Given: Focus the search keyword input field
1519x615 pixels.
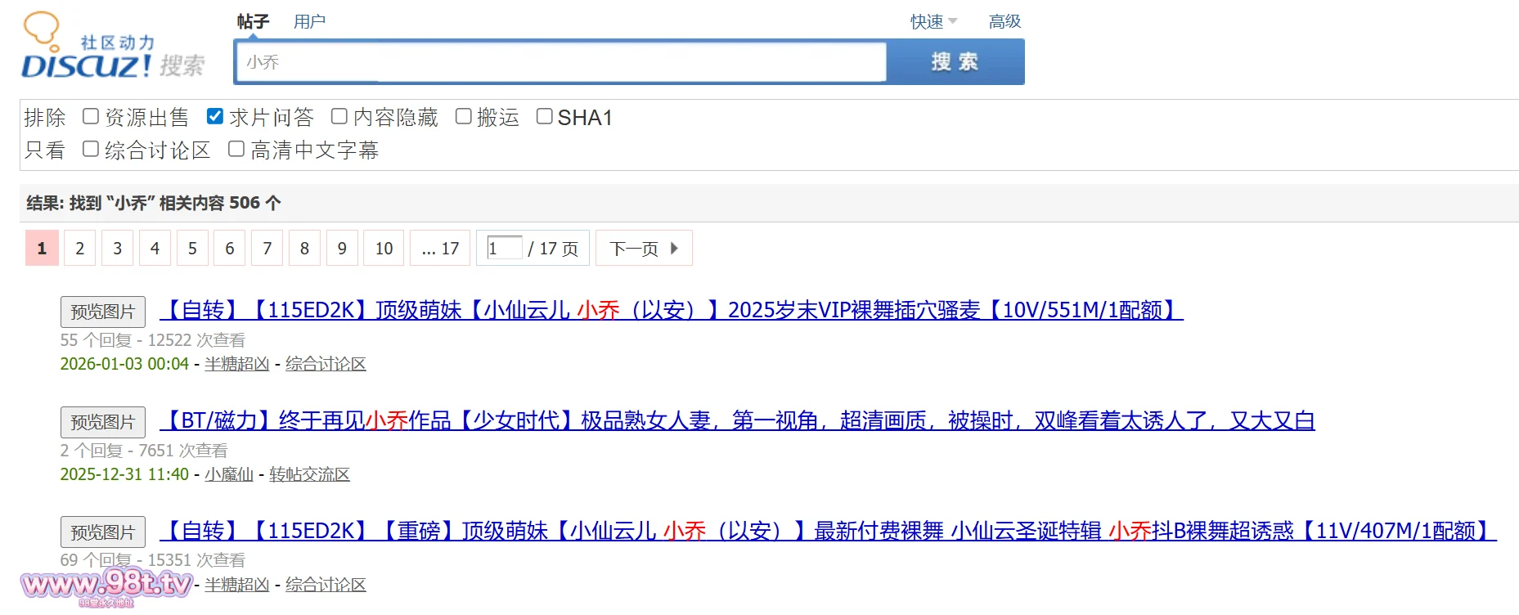Looking at the screenshot, I should (560, 62).
